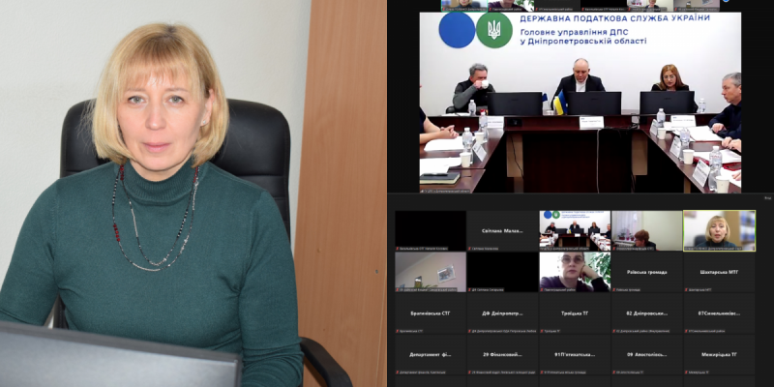Open the ДФ Дніпропетр... participant tile
This screenshot has height=387, width=774.
[x=502, y=313]
